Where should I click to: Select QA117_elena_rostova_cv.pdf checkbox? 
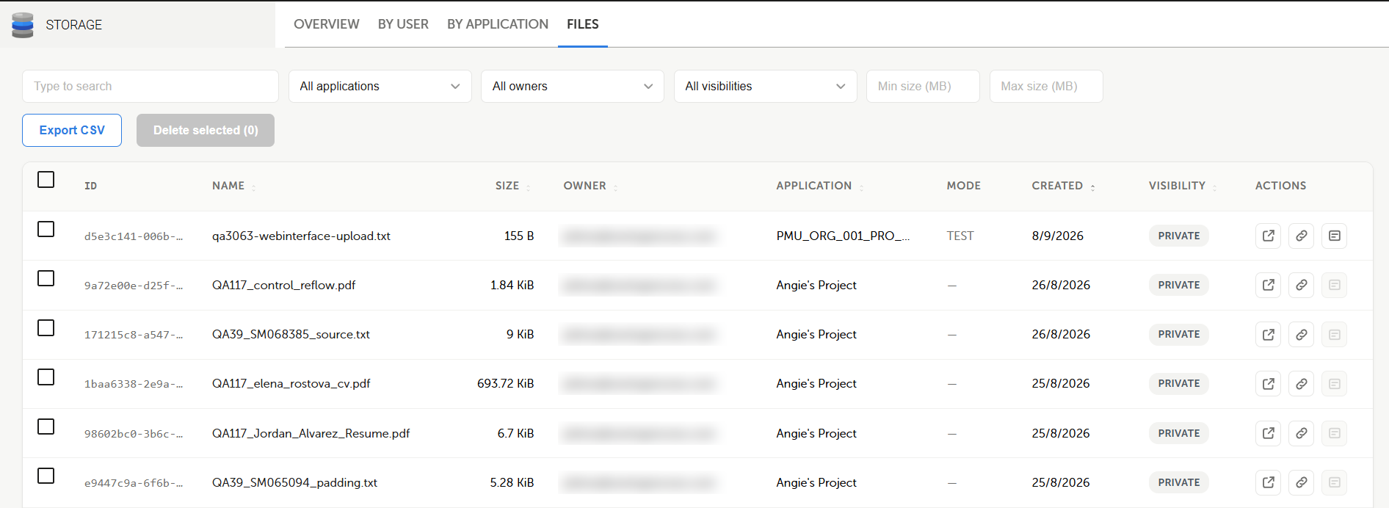pos(46,377)
